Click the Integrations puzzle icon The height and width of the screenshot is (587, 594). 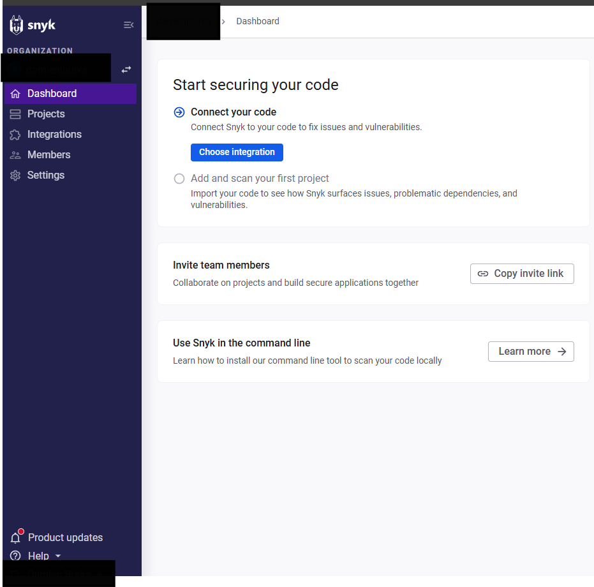click(15, 135)
